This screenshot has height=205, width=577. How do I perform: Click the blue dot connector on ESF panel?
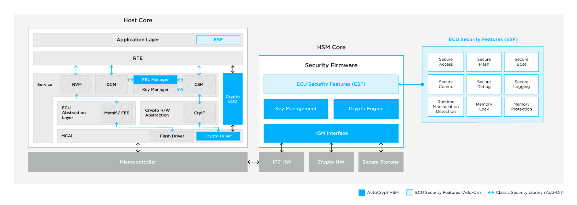[422, 84]
